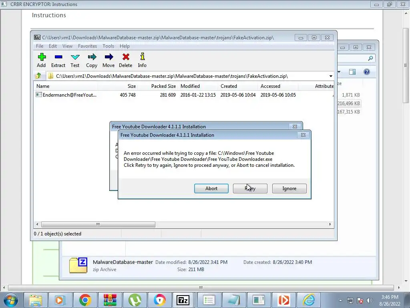Expand the Explorer view options arrow
The image size is (410, 308).
(x=339, y=72)
